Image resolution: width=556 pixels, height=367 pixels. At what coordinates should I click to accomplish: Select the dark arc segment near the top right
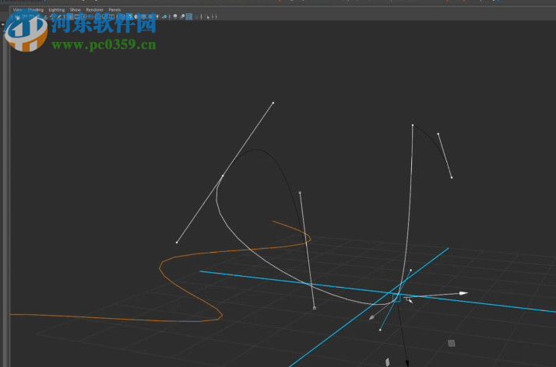[x=432, y=138]
